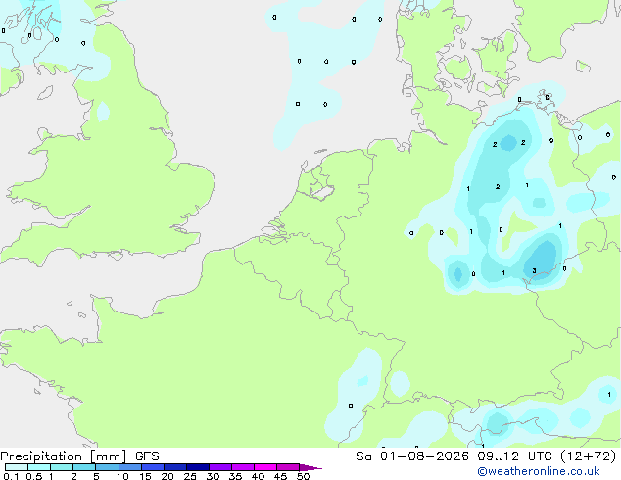Click the 40–45 mm magenta legend swatch
This screenshot has width=621, height=480.
coord(265,467)
